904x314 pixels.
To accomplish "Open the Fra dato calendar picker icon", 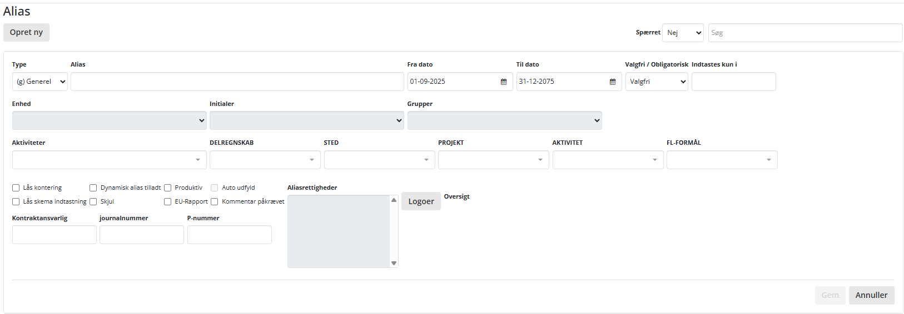I will (x=504, y=82).
